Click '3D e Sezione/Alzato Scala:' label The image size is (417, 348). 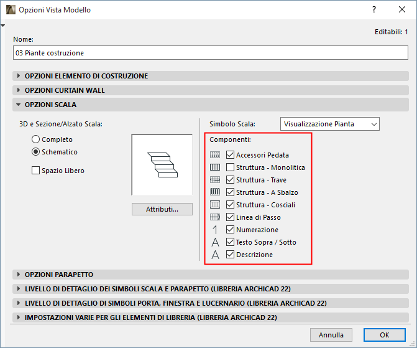[61, 124]
